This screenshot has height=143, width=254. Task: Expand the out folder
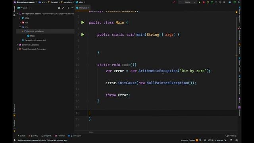(x=20, y=23)
